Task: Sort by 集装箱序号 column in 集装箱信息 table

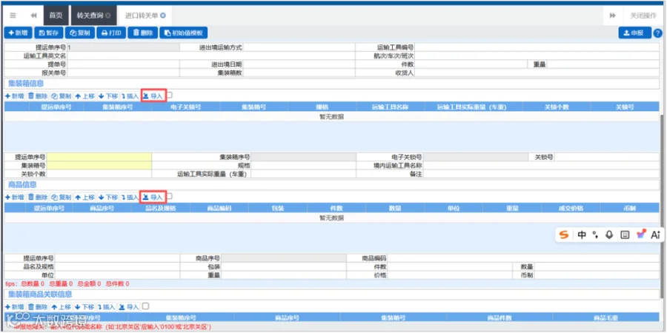Action: (118, 107)
